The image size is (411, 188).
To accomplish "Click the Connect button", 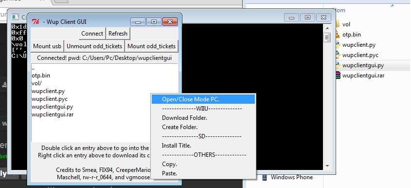I will pos(92,34).
